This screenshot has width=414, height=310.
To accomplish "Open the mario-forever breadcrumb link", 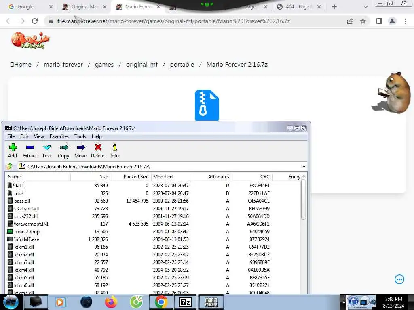I will coord(63,64).
